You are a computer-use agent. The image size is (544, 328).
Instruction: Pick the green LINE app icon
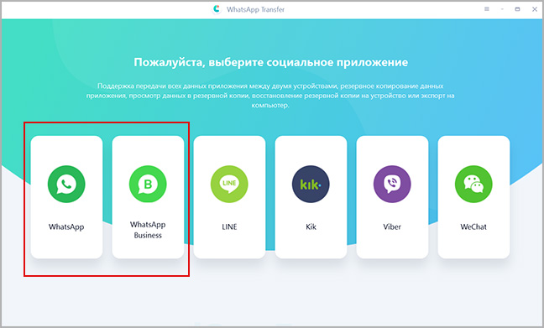[x=229, y=184]
